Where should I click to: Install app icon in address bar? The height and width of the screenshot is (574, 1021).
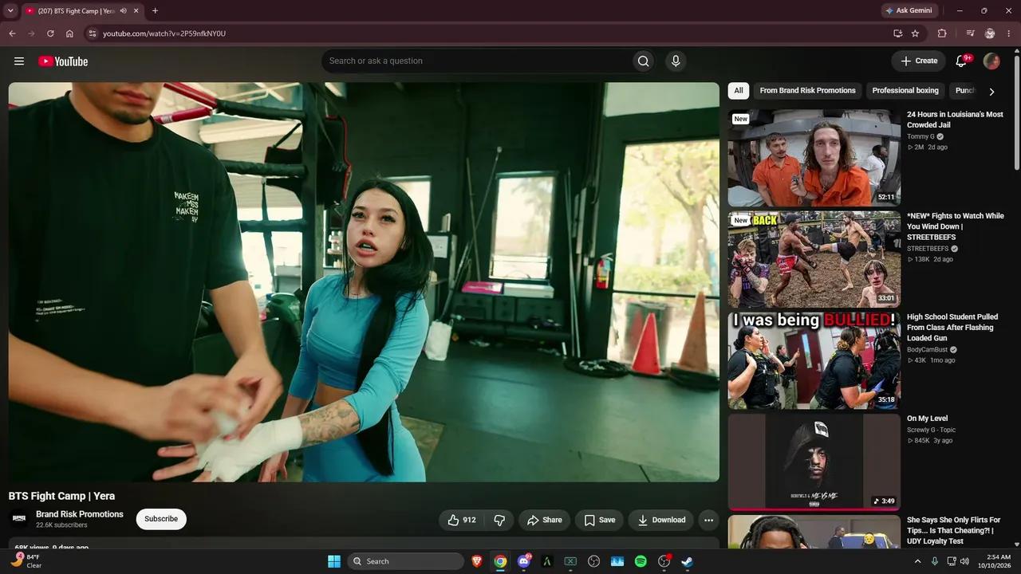click(x=897, y=33)
